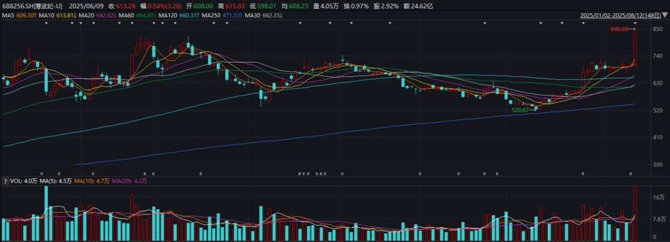Click the 520.67 low price marker

pyautogui.click(x=520, y=110)
